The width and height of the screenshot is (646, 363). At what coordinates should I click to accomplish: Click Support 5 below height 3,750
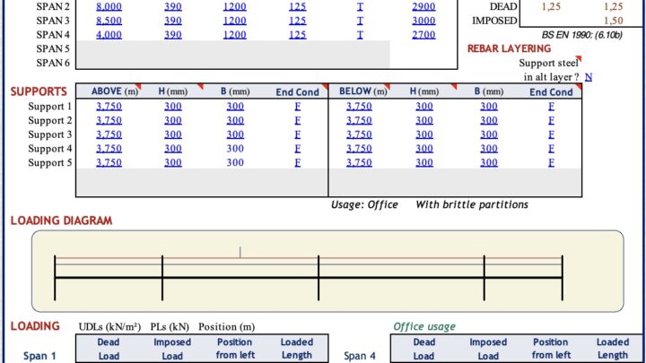[x=359, y=163]
